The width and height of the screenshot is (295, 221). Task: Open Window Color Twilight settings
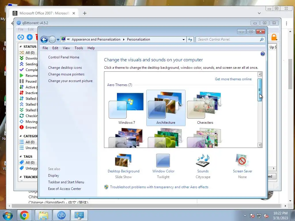[x=163, y=165]
